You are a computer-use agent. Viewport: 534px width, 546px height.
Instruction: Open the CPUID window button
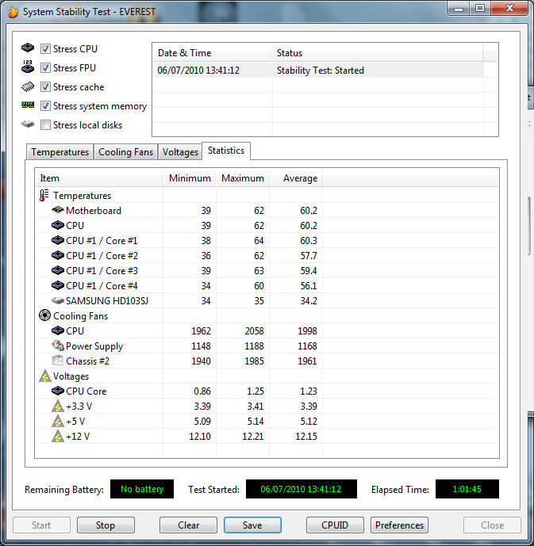pyautogui.click(x=335, y=525)
